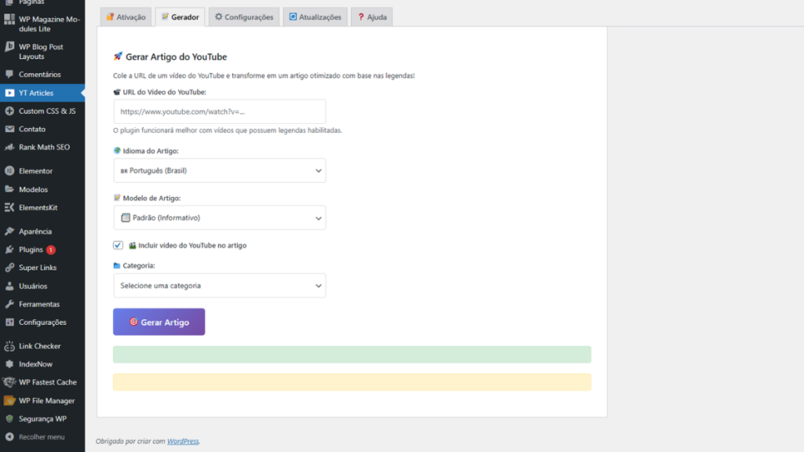Open the Categoria selection dropdown
The height and width of the screenshot is (452, 804).
click(220, 286)
